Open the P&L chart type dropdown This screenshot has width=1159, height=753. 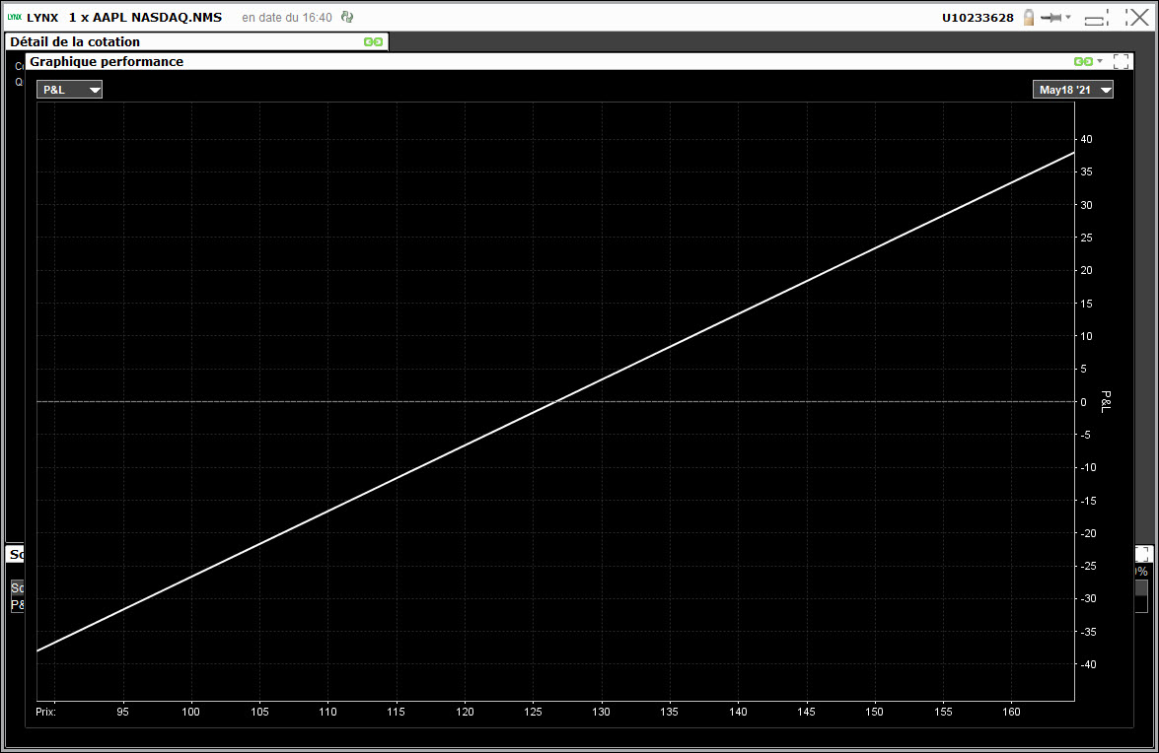pyautogui.click(x=69, y=90)
